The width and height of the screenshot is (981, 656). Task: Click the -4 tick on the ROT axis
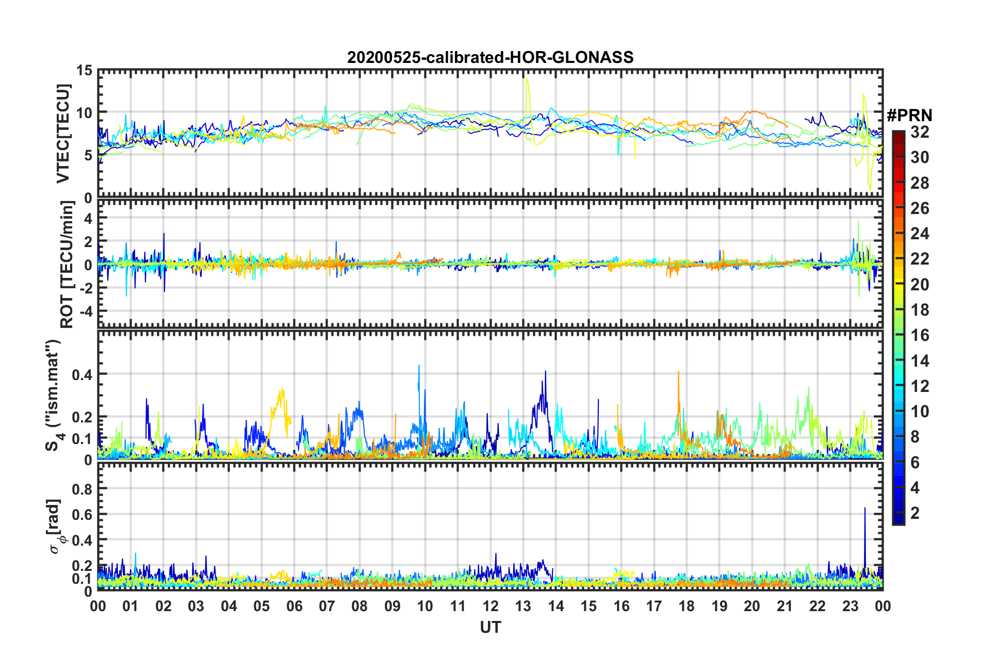click(x=86, y=311)
